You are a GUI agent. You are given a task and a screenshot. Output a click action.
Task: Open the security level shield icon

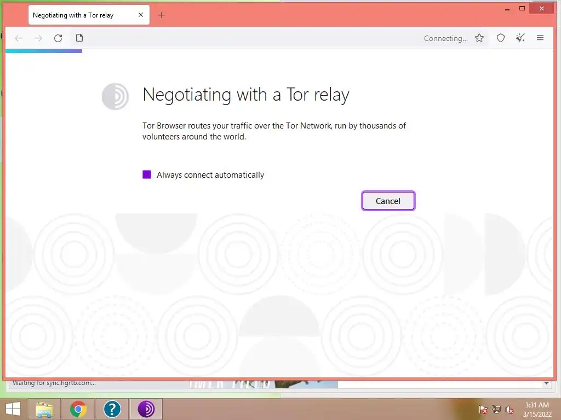click(x=501, y=38)
